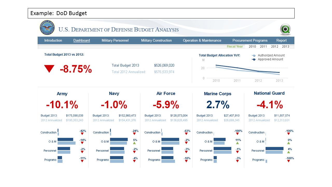Switch to the Dashboard tab
This screenshot has width=332, height=187.
pos(82,41)
